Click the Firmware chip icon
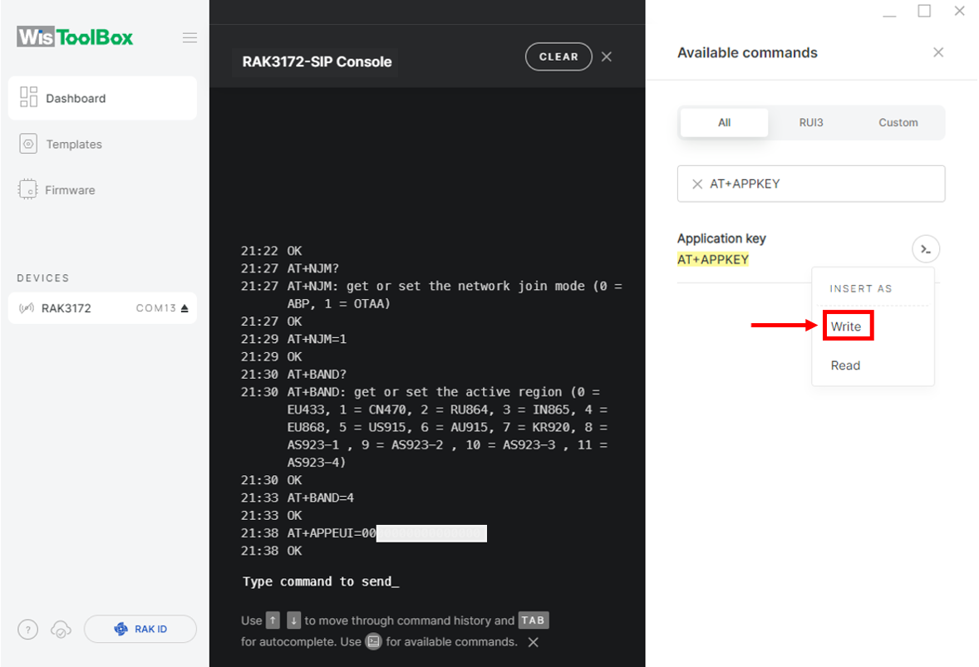The height and width of the screenshot is (667, 979). (x=28, y=189)
